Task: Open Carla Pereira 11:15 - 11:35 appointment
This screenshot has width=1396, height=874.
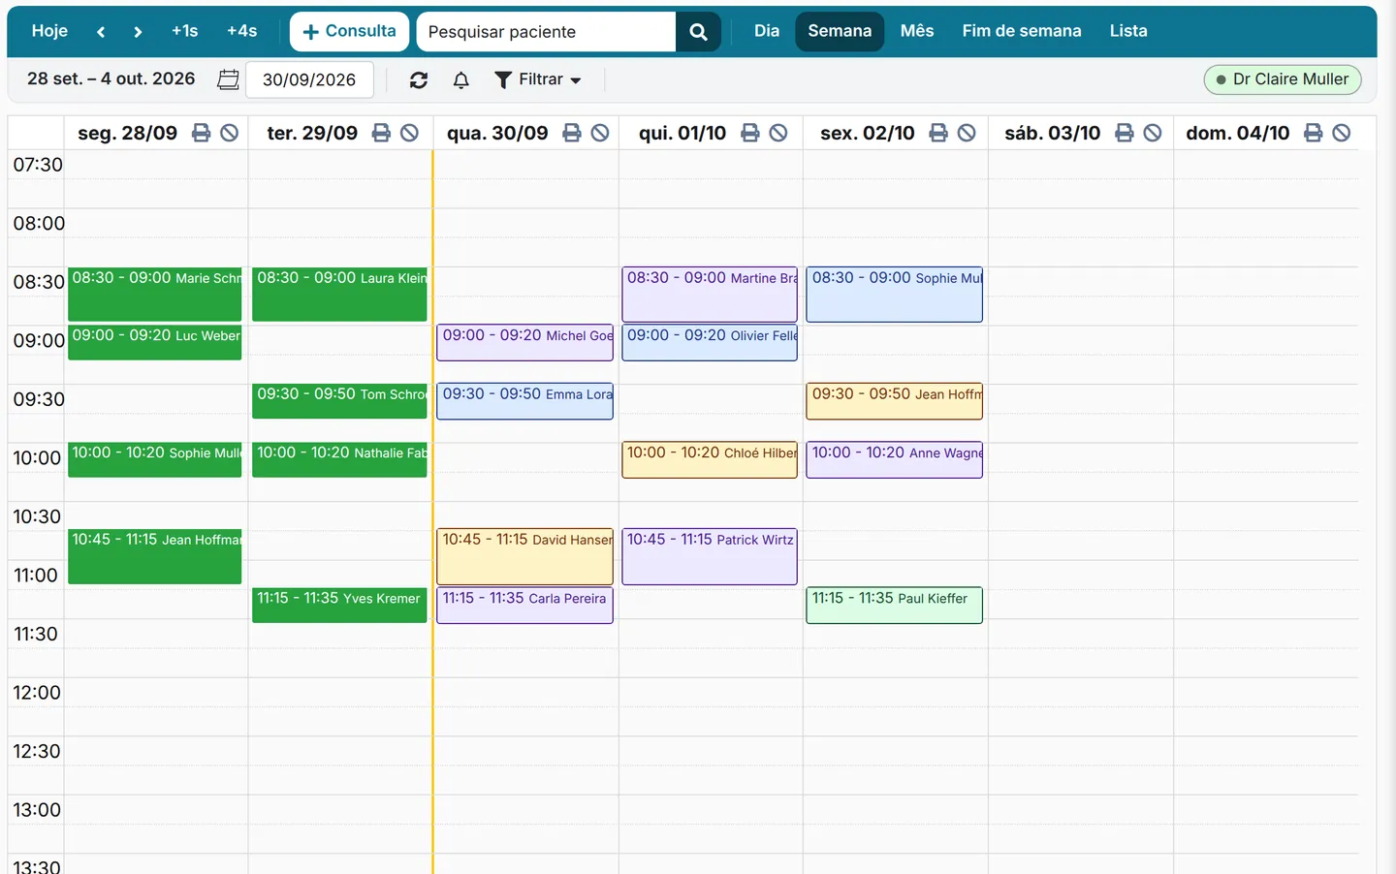Action: coord(524,605)
